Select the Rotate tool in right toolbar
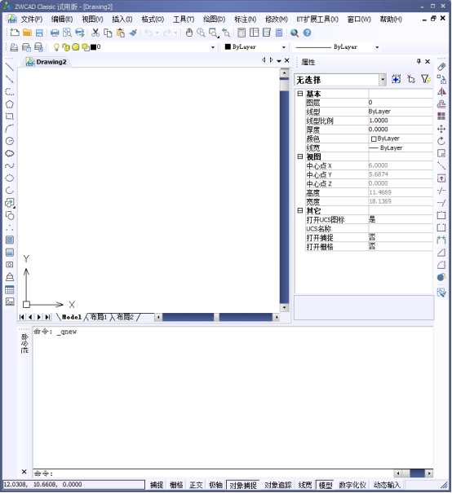The height and width of the screenshot is (493, 452). [x=441, y=141]
